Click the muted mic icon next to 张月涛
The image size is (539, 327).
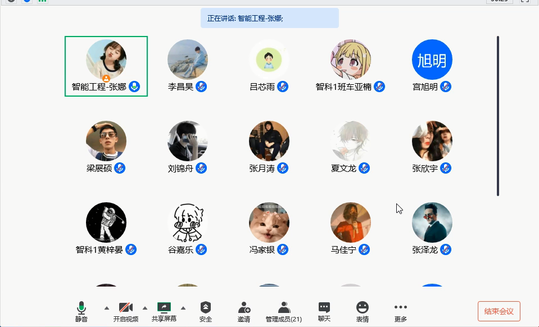point(283,168)
